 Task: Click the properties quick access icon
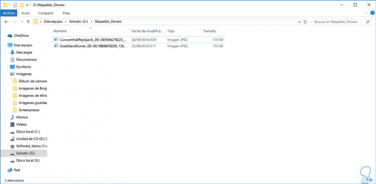[x=15, y=5]
